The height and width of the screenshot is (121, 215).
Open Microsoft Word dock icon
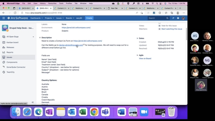(122, 112)
